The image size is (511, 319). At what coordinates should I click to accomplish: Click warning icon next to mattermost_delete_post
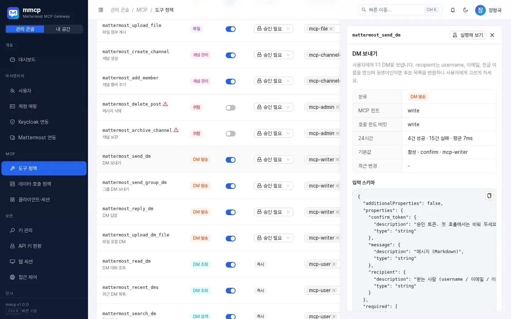[x=165, y=104]
